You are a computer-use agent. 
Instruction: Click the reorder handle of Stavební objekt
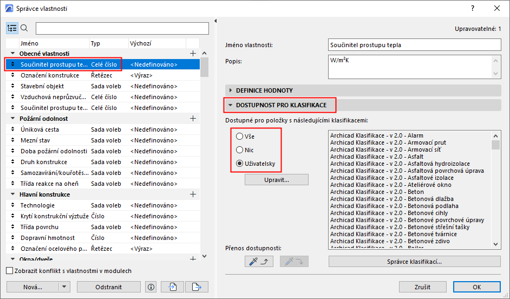tap(12, 86)
